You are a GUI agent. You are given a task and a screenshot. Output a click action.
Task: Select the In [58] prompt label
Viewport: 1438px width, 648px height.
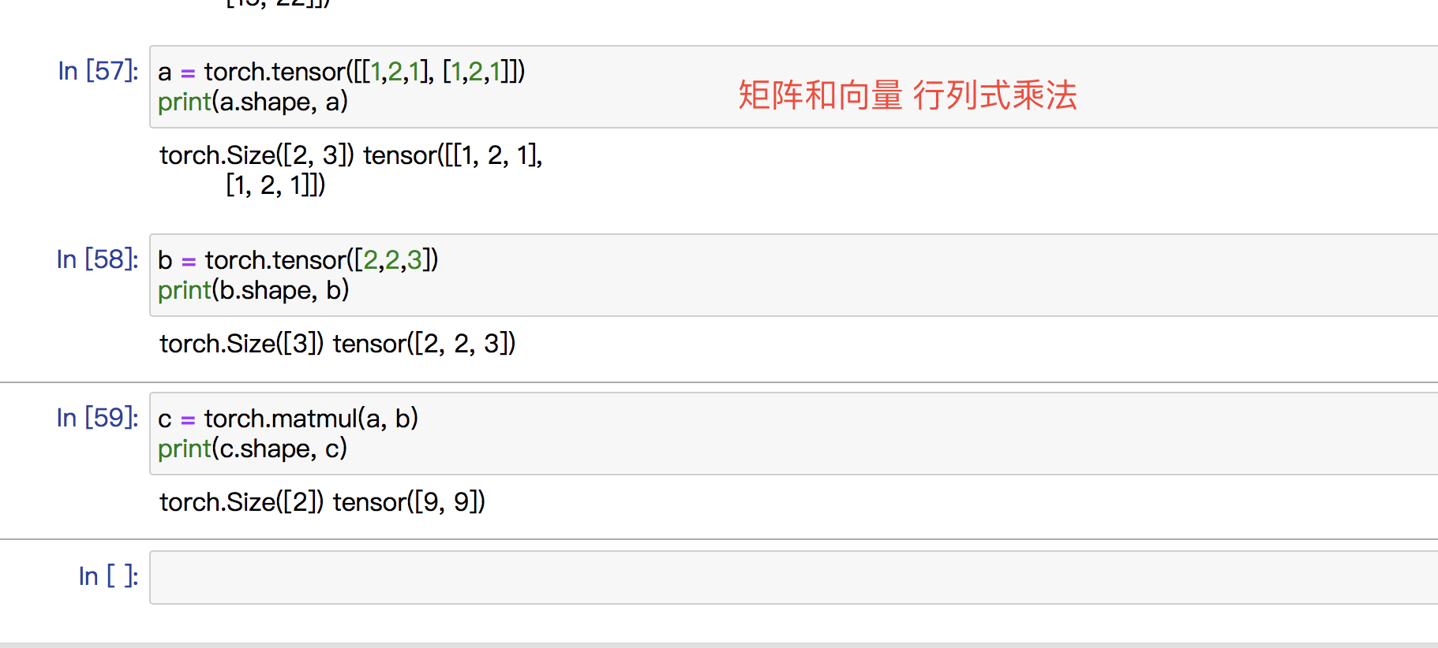tap(97, 259)
